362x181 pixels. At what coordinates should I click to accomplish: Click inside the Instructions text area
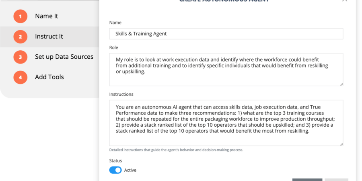click(226, 123)
